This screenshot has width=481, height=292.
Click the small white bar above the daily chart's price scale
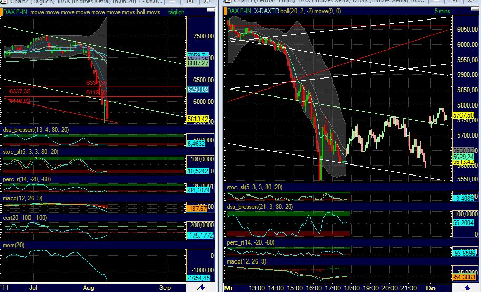(211, 10)
